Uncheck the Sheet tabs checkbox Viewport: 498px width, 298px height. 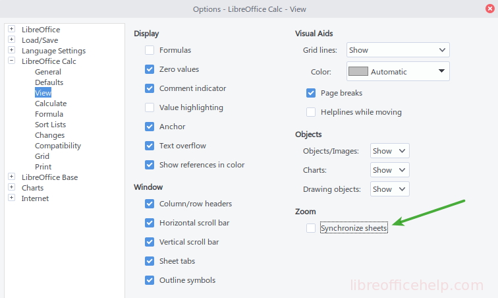(x=150, y=261)
